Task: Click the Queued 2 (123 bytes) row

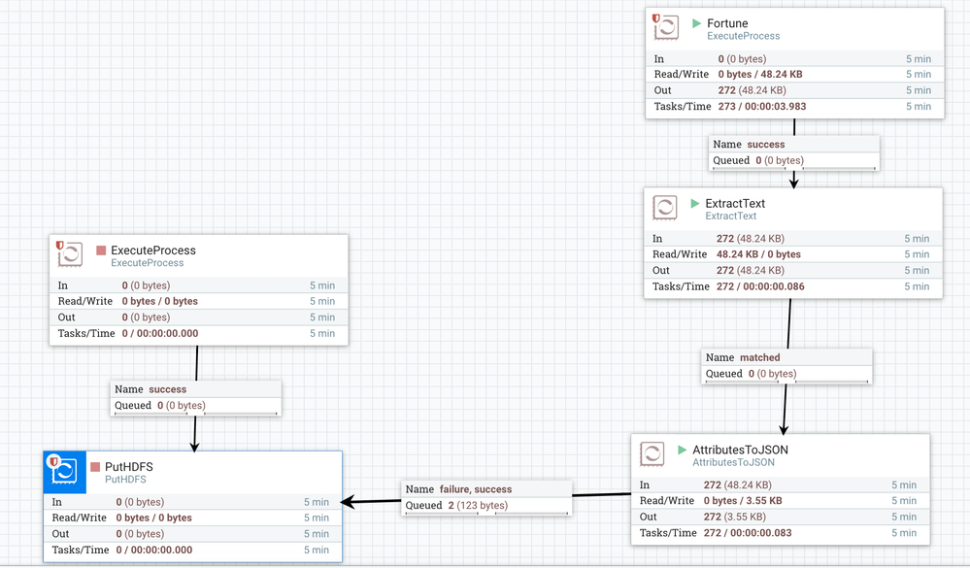Action: [486, 505]
